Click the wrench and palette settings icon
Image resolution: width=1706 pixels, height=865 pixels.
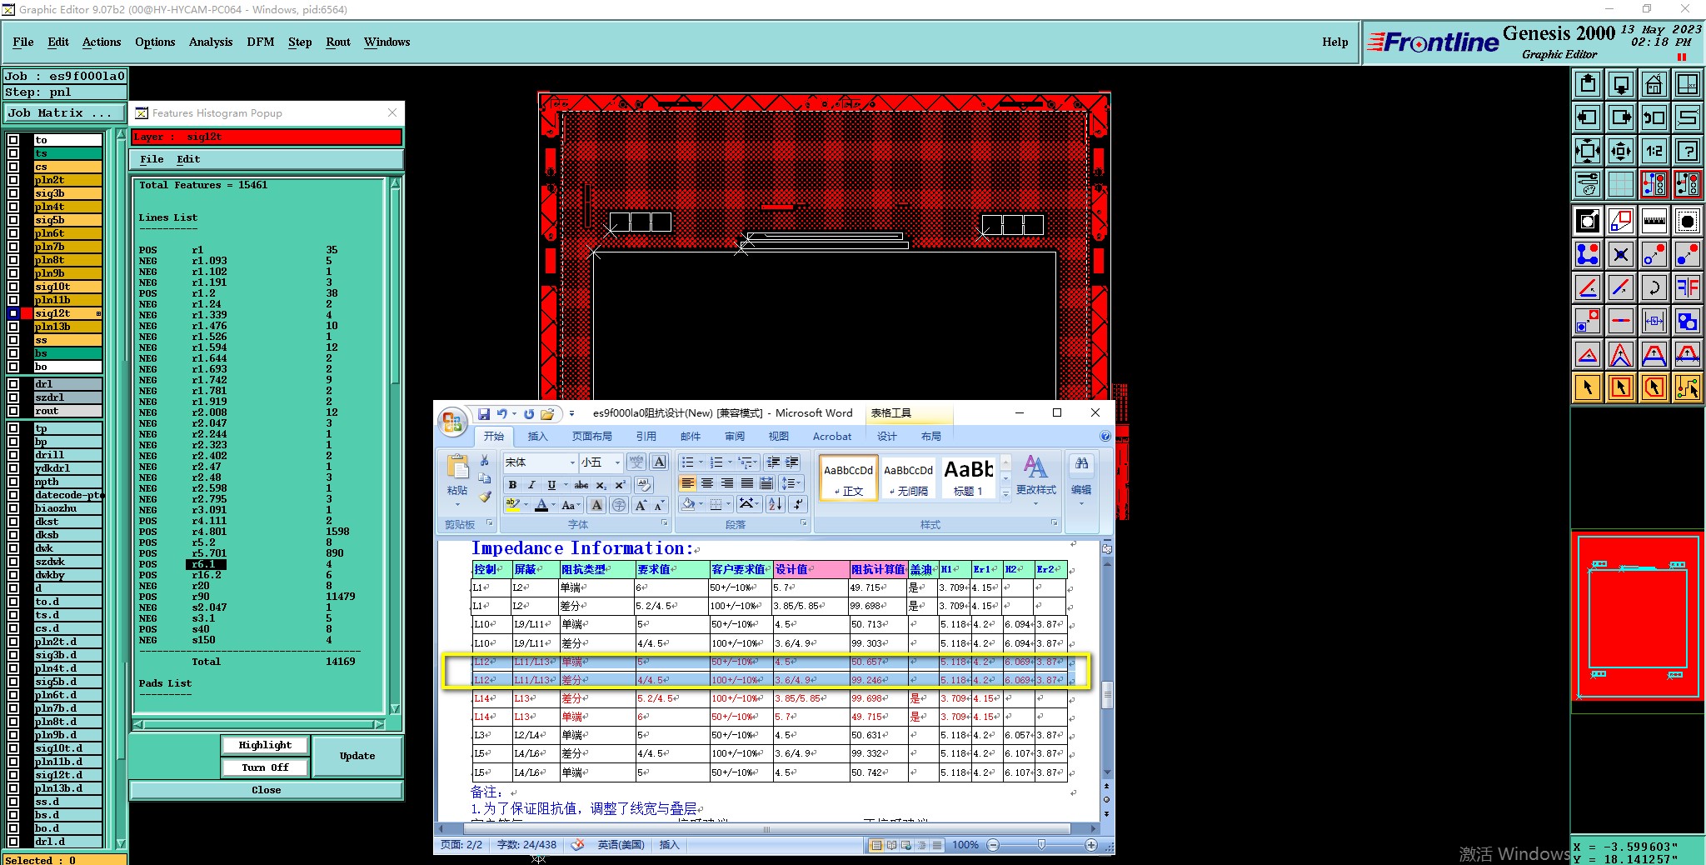pos(1588,184)
